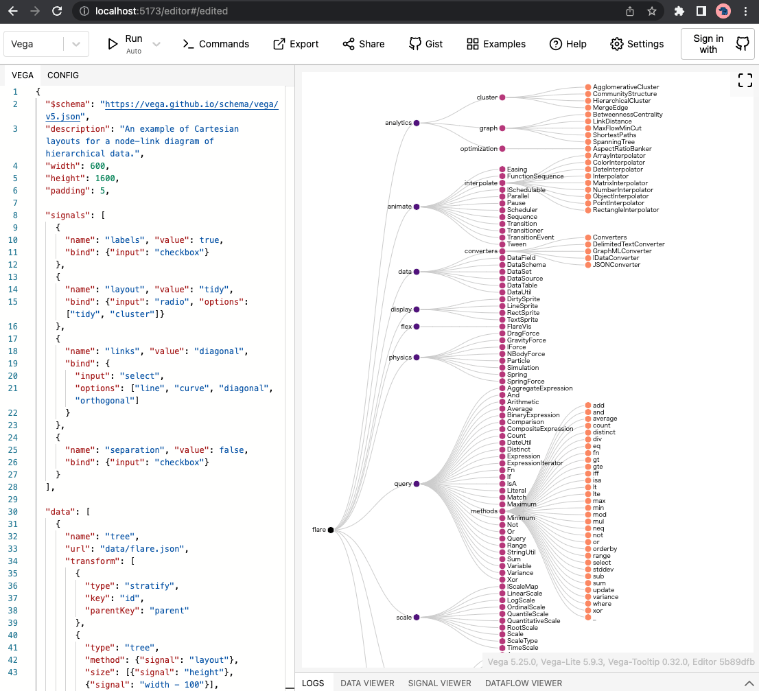759x691 pixels.
Task: Click the width value 600 in the code
Action: coord(97,166)
